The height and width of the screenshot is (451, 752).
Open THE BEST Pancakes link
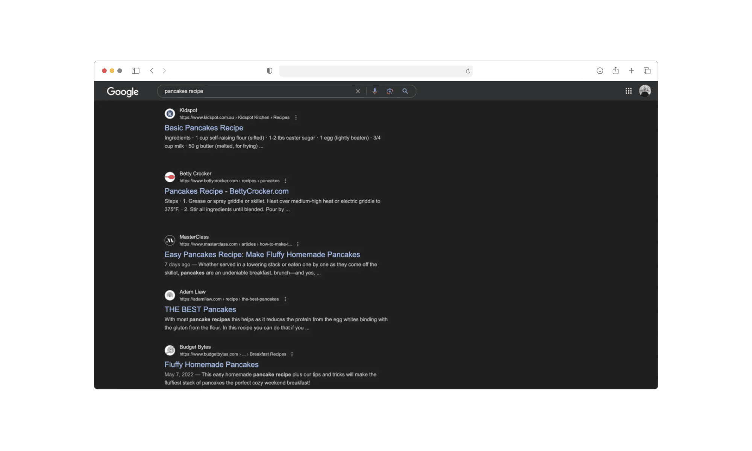tap(200, 309)
